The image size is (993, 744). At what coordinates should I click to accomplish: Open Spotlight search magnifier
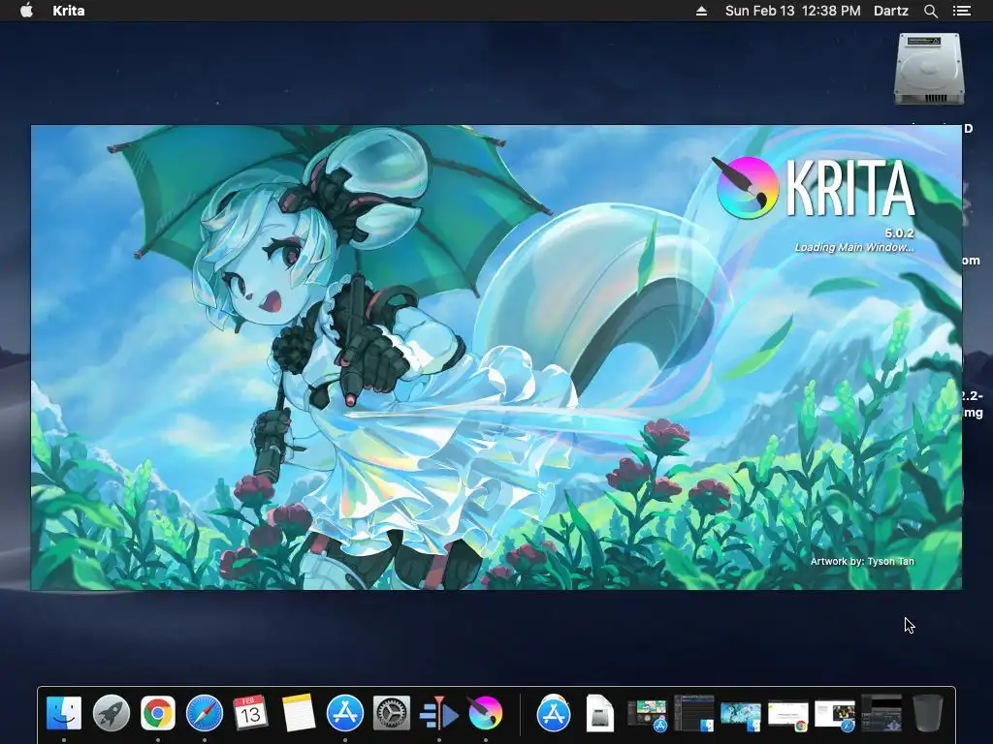[930, 11]
